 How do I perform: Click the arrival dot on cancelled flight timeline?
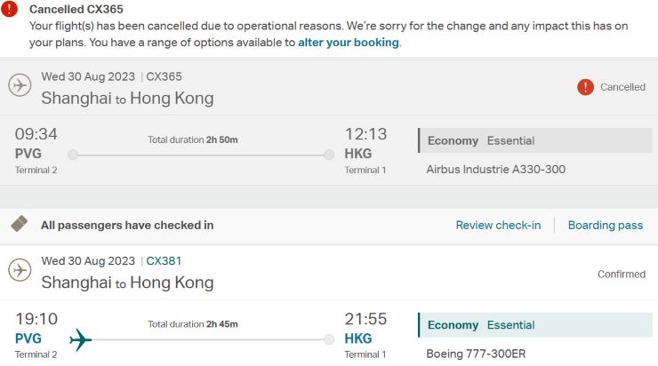pyautogui.click(x=329, y=155)
